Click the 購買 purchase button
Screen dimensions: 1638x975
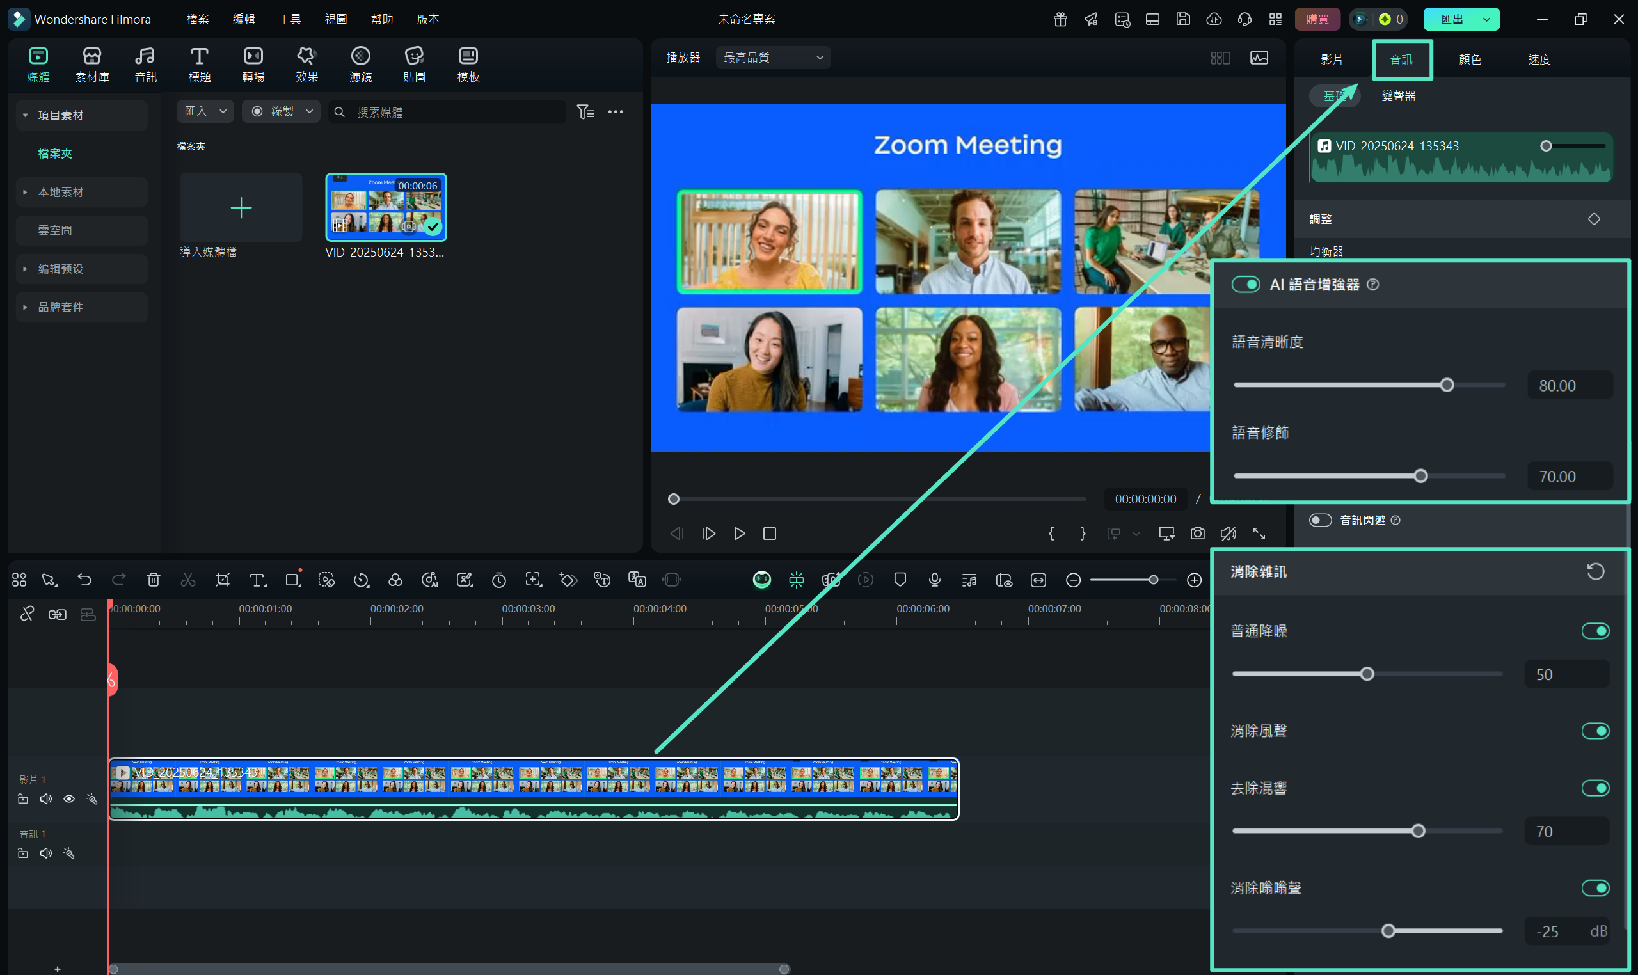1317,19
